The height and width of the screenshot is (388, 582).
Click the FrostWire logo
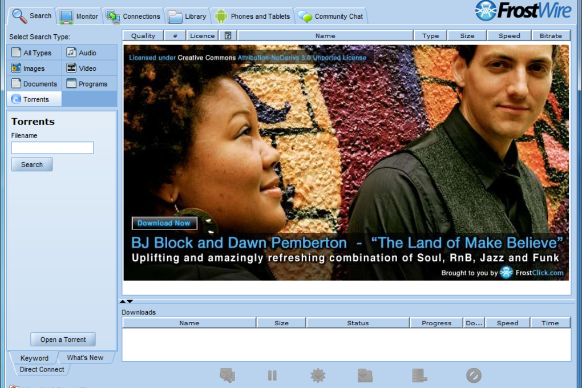(523, 10)
